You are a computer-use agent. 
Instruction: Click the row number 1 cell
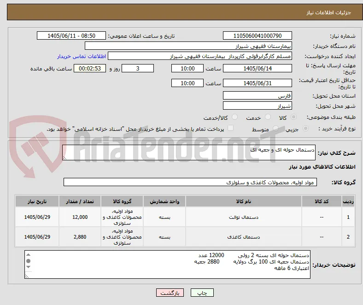(x=348, y=217)
